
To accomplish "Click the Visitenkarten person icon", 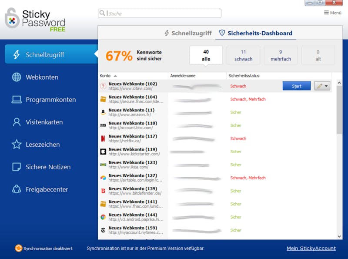I will (x=17, y=122).
